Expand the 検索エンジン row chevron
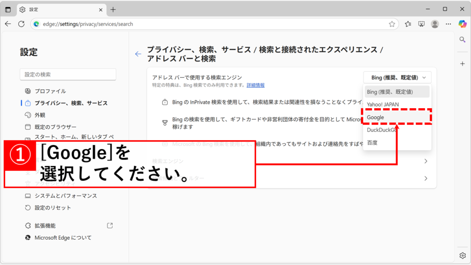 (425, 161)
